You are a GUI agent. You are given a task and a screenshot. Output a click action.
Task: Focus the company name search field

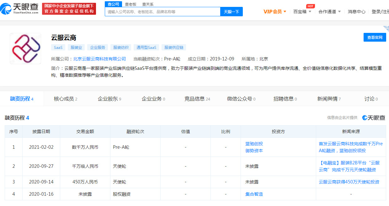click(x=163, y=12)
